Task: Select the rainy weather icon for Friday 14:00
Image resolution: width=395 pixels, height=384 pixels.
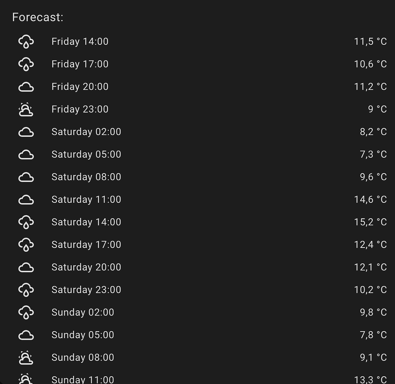Action: click(x=26, y=41)
